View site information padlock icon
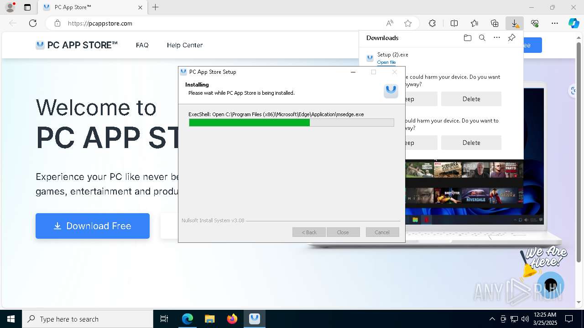584x328 pixels. pyautogui.click(x=57, y=23)
